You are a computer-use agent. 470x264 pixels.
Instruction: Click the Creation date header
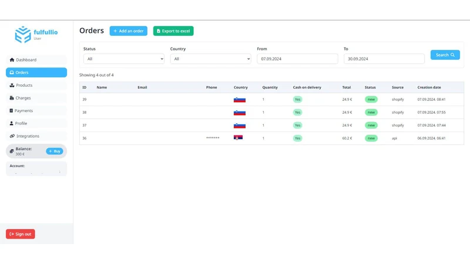point(429,87)
